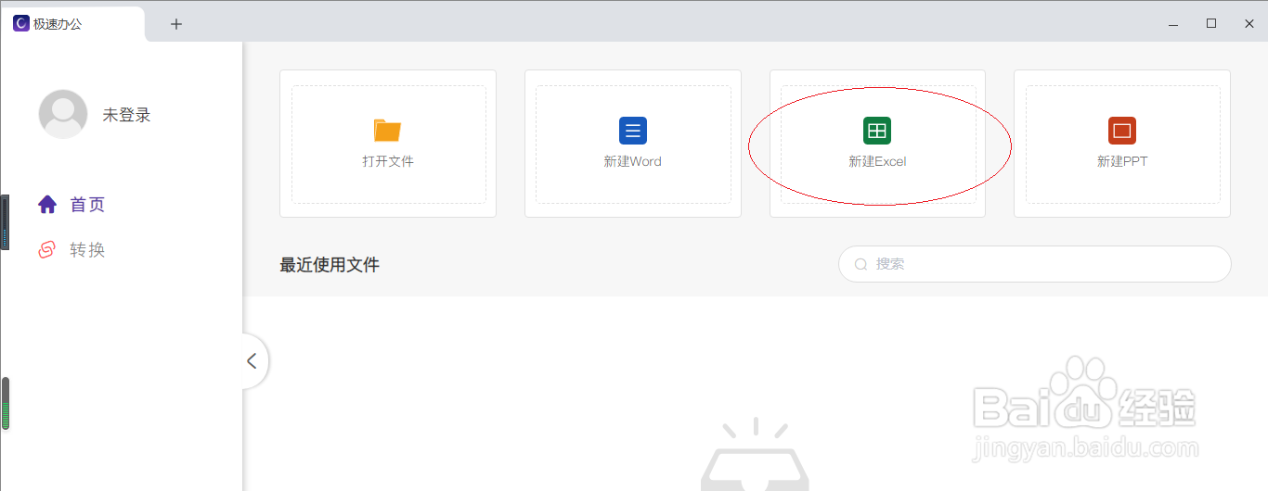The width and height of the screenshot is (1268, 491).
Task: Click the orange folder Open File icon
Action: (388, 131)
